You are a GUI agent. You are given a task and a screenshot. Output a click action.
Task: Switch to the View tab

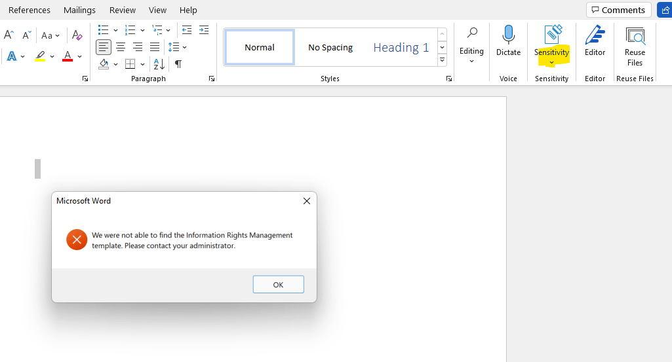click(x=157, y=10)
